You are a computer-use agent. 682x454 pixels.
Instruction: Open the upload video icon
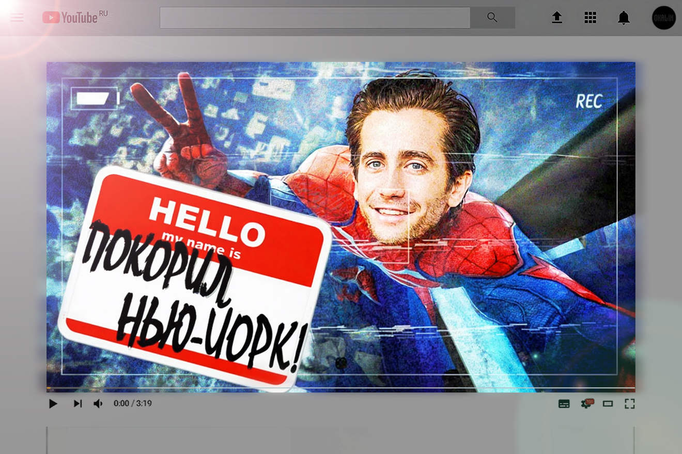pos(557,18)
